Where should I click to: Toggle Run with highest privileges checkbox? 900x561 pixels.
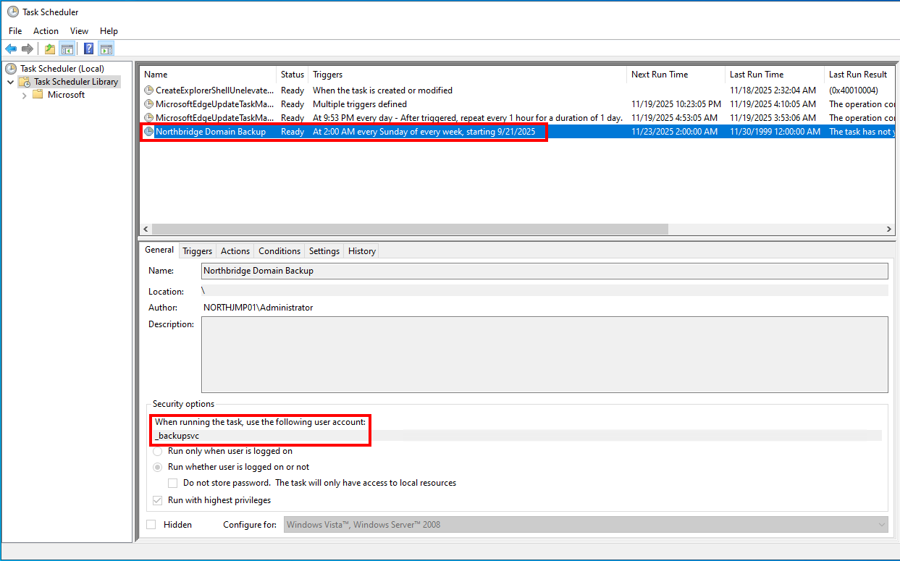[x=158, y=500]
